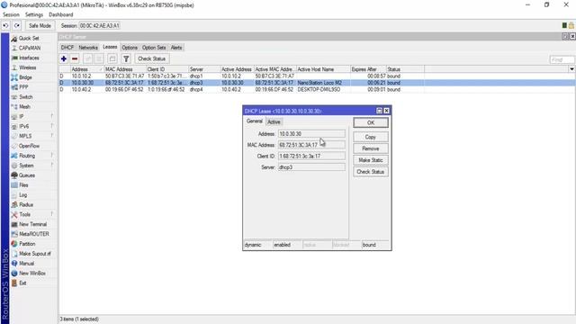Viewport: 576px width, 324px height.
Task: Switch to the Options tab
Action: tap(130, 48)
